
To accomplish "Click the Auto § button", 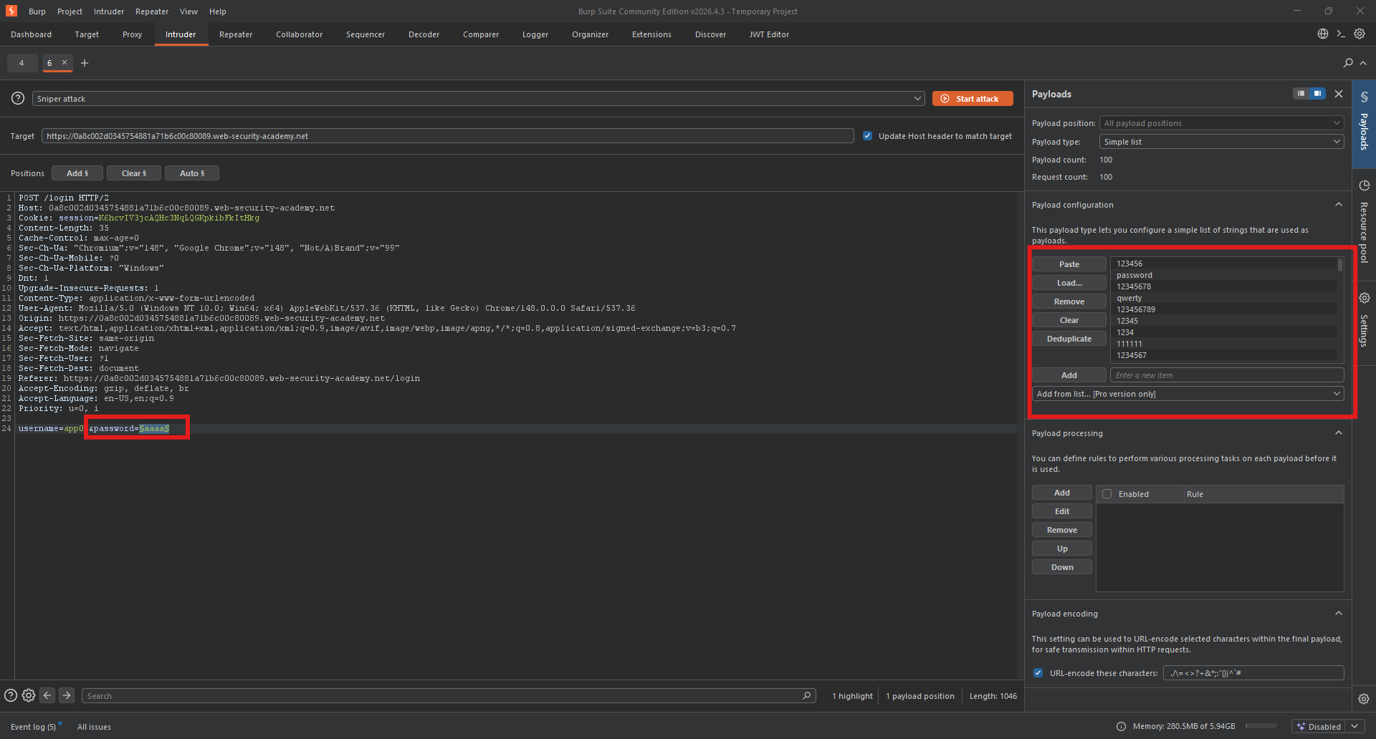I will pos(191,173).
